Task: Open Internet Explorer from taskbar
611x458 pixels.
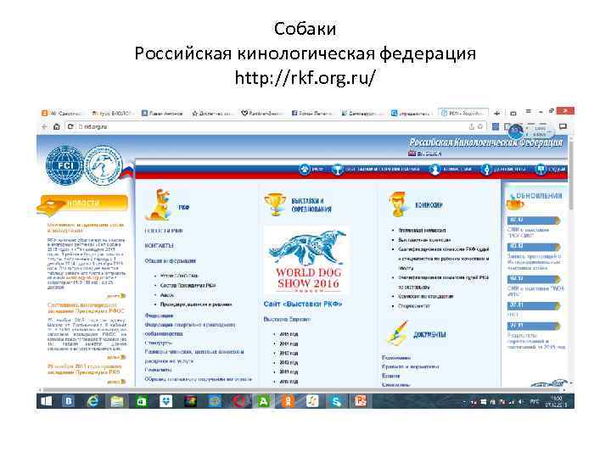Action: pyautogui.click(x=92, y=401)
